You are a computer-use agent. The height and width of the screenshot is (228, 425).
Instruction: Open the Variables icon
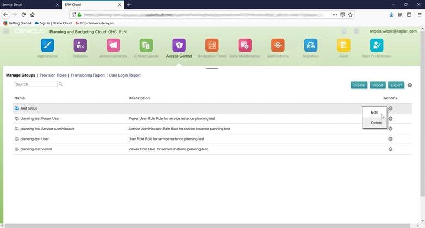pyautogui.click(x=80, y=46)
